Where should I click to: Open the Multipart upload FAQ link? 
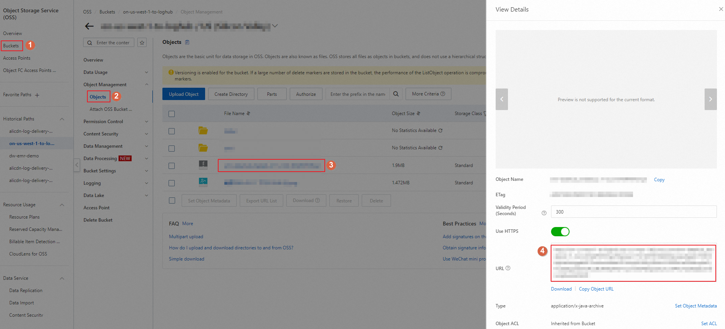[x=186, y=237]
